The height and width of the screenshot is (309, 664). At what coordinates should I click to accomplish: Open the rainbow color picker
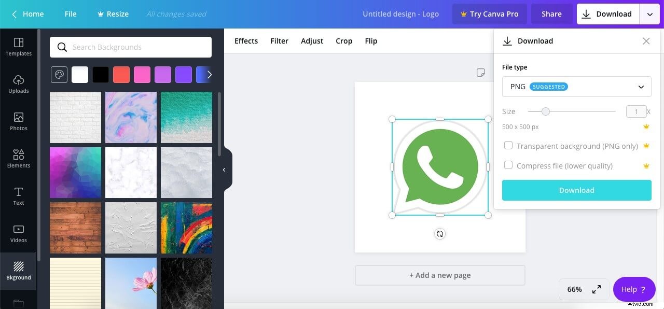tap(59, 74)
